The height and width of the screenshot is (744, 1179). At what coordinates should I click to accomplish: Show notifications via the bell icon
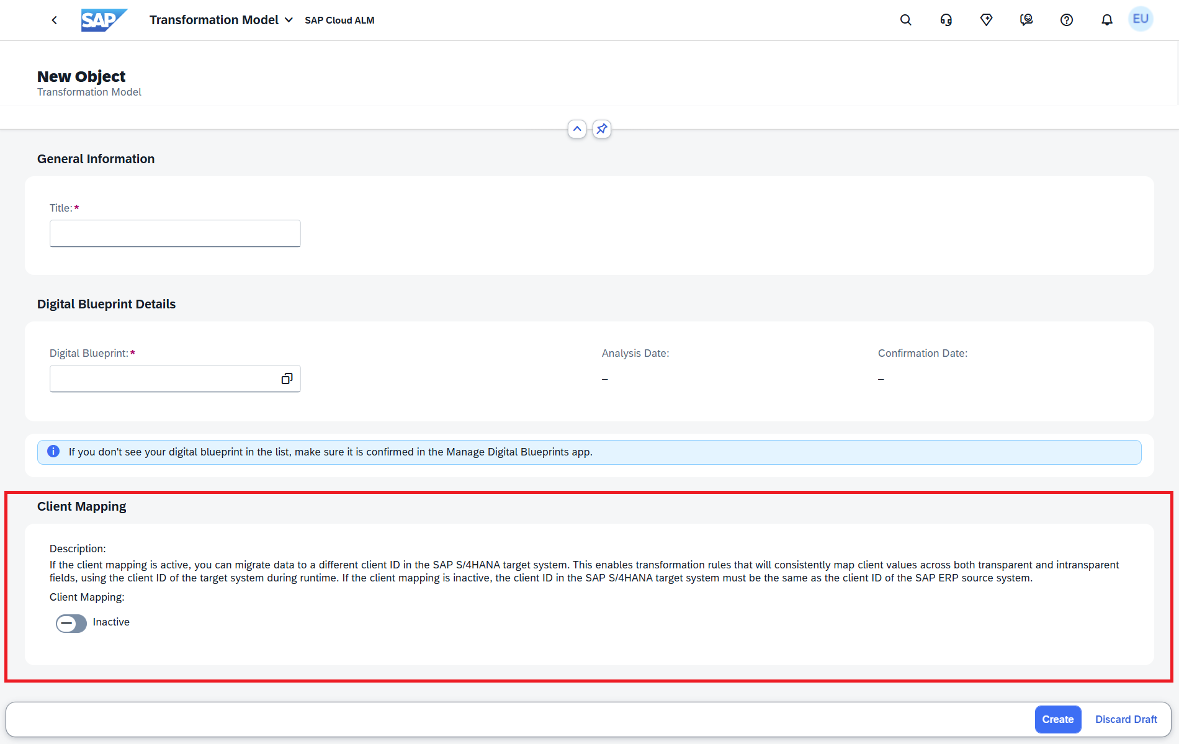1106,20
